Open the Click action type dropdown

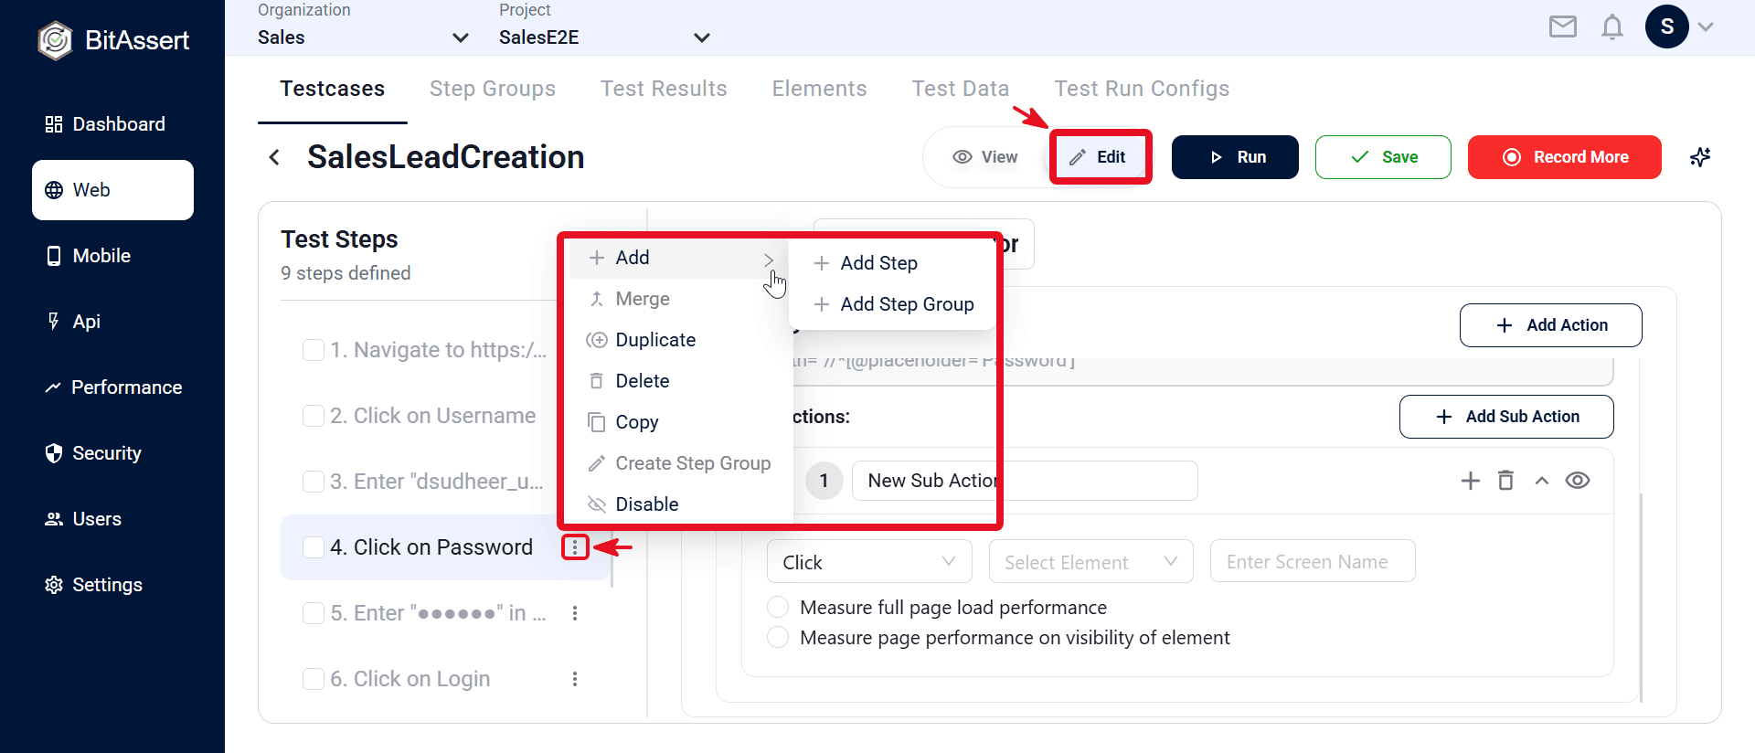(869, 561)
